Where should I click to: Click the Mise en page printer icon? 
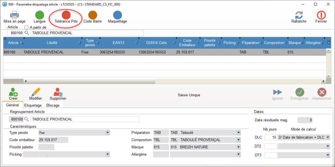[14, 15]
